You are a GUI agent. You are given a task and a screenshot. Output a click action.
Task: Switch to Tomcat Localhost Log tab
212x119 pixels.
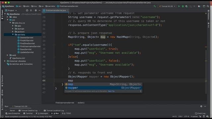click(x=54, y=110)
